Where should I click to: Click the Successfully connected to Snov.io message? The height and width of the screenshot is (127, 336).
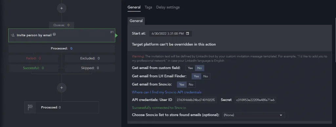pyautogui.click(x=159, y=108)
